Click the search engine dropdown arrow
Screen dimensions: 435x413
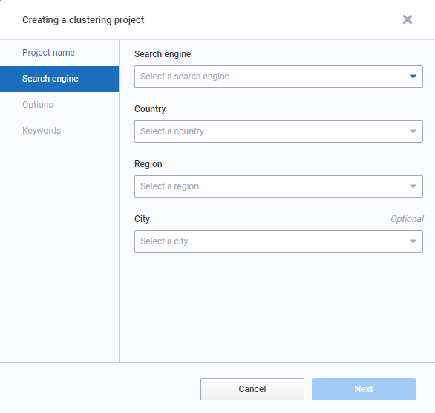413,77
